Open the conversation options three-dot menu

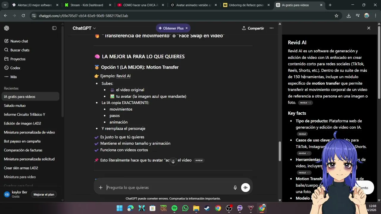(x=271, y=28)
